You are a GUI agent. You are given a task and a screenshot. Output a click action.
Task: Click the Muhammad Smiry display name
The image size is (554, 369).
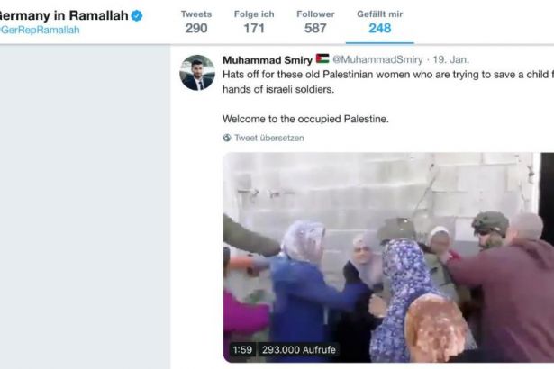pyautogui.click(x=267, y=59)
